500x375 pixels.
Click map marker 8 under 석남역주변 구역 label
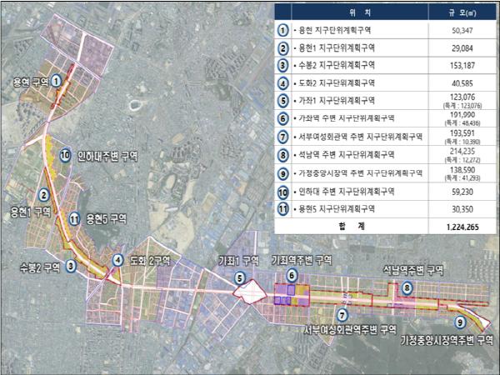[x=406, y=287]
